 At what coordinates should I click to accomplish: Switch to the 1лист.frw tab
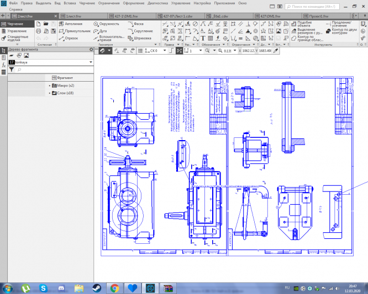point(73,17)
